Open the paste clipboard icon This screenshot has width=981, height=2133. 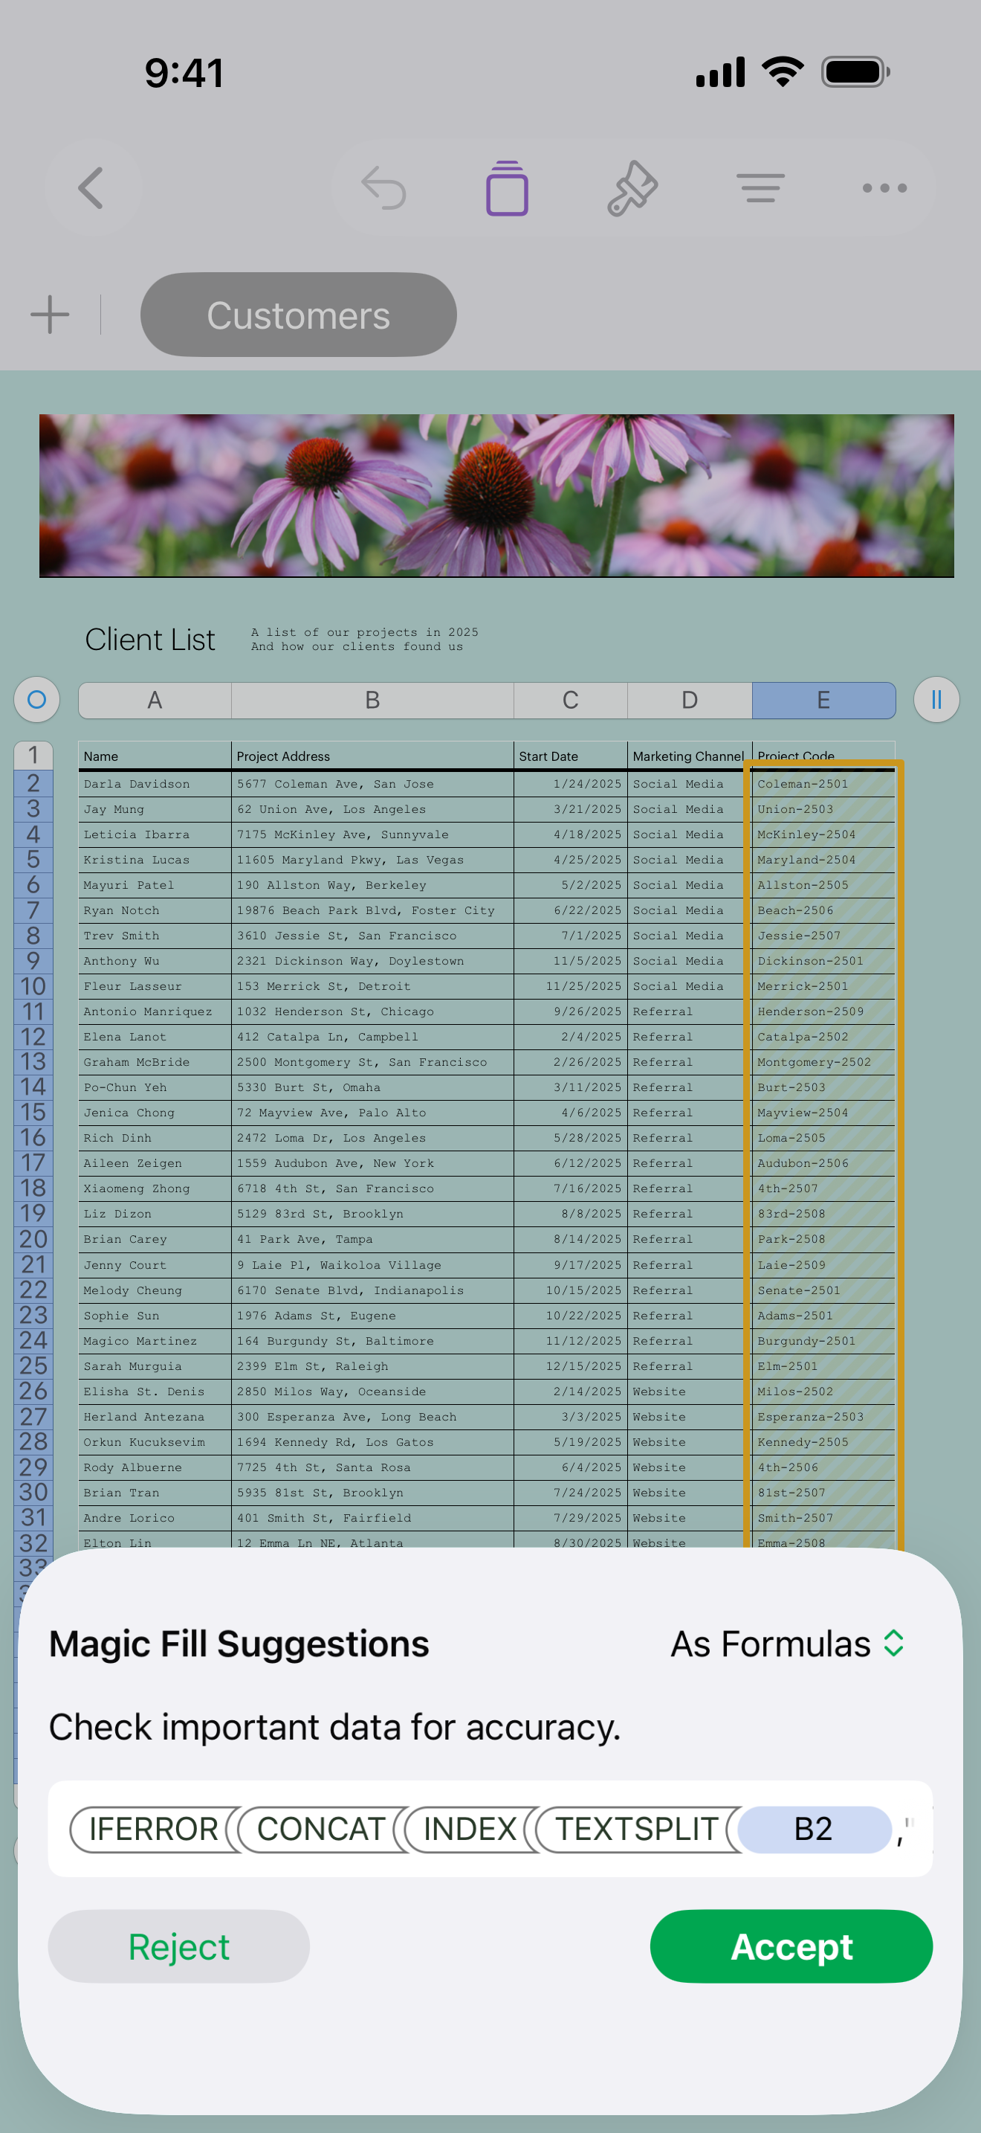coord(507,188)
